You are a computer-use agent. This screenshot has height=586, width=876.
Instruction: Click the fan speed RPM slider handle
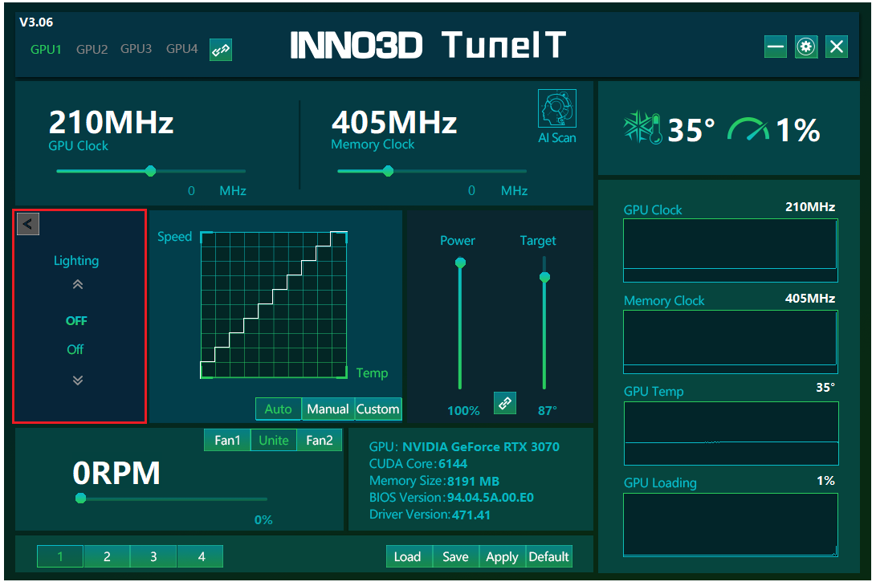(80, 499)
